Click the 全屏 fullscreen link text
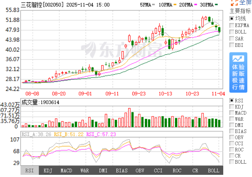This screenshot has height=177, width=252. click(x=245, y=3)
